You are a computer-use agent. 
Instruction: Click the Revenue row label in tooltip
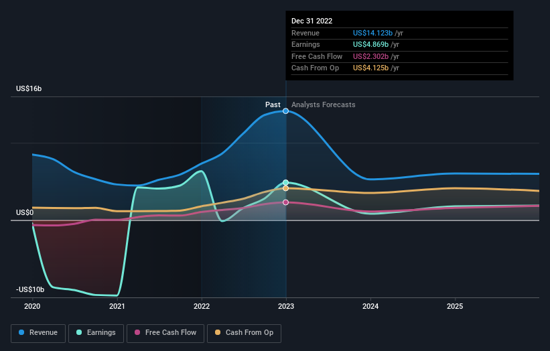tap(305, 33)
